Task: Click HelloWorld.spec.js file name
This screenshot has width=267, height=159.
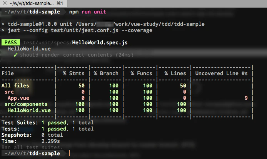Action: click(100, 42)
